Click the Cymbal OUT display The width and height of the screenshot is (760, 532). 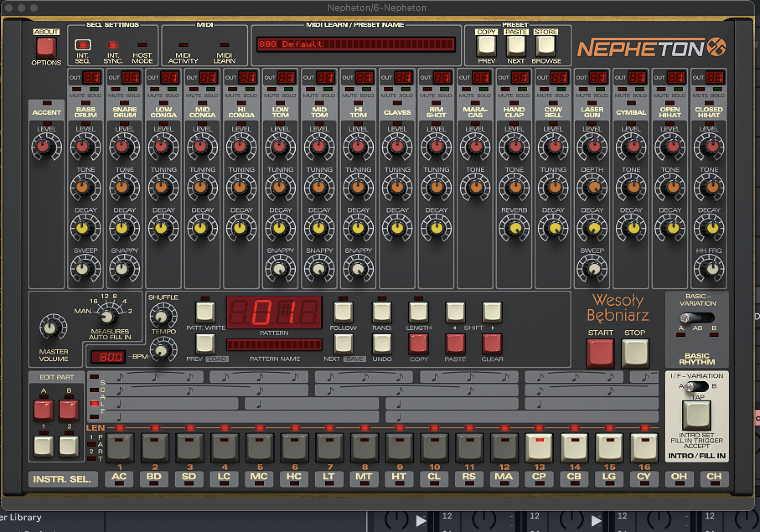point(637,77)
